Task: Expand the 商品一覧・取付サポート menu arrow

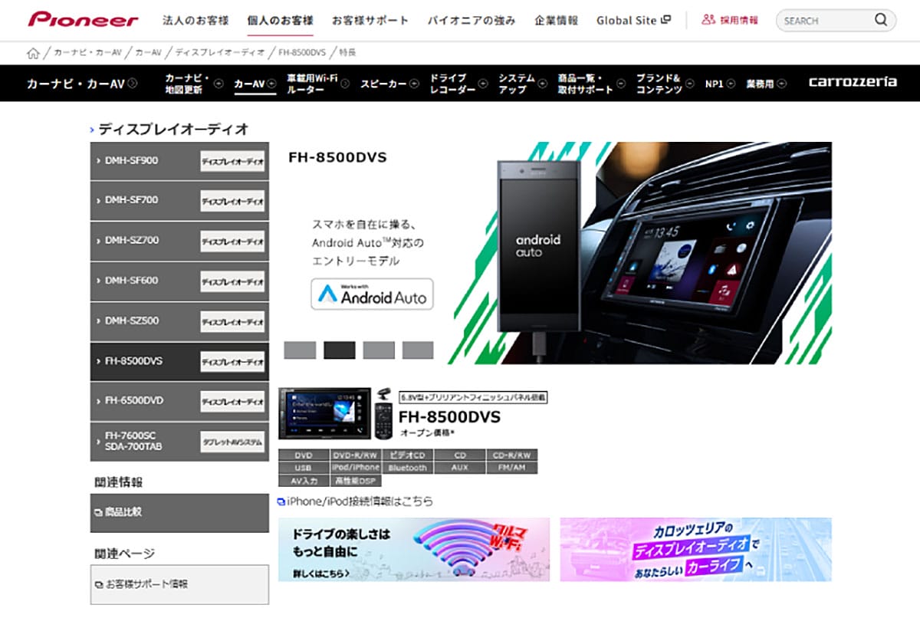Action: pos(620,84)
